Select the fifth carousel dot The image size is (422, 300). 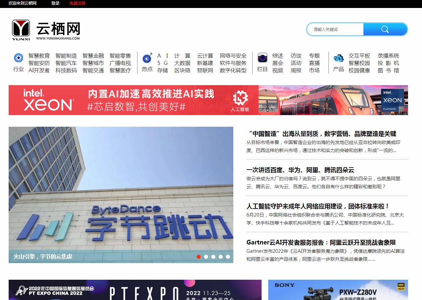[x=228, y=256]
